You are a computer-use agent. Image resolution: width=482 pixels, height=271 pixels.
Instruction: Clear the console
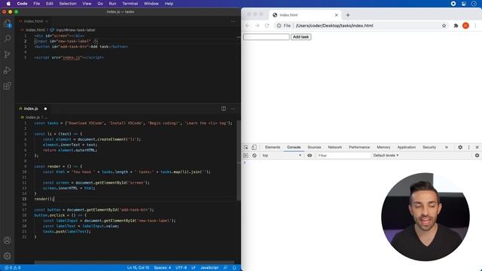255,156
